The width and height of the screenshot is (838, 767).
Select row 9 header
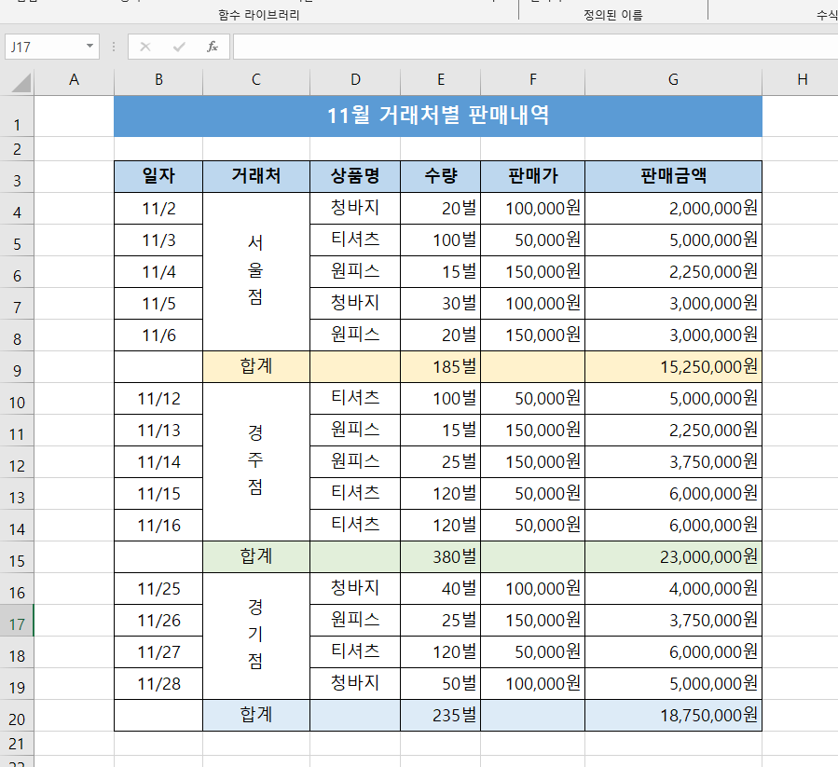click(x=17, y=367)
